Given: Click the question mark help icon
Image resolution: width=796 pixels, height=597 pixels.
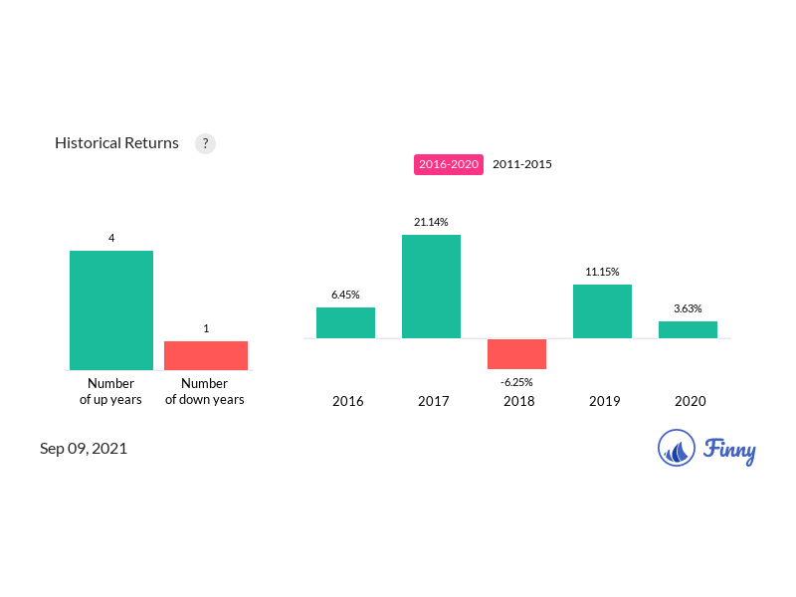Looking at the screenshot, I should click(x=205, y=143).
